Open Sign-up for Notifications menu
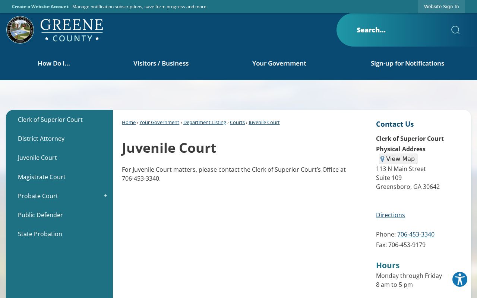 point(407,63)
